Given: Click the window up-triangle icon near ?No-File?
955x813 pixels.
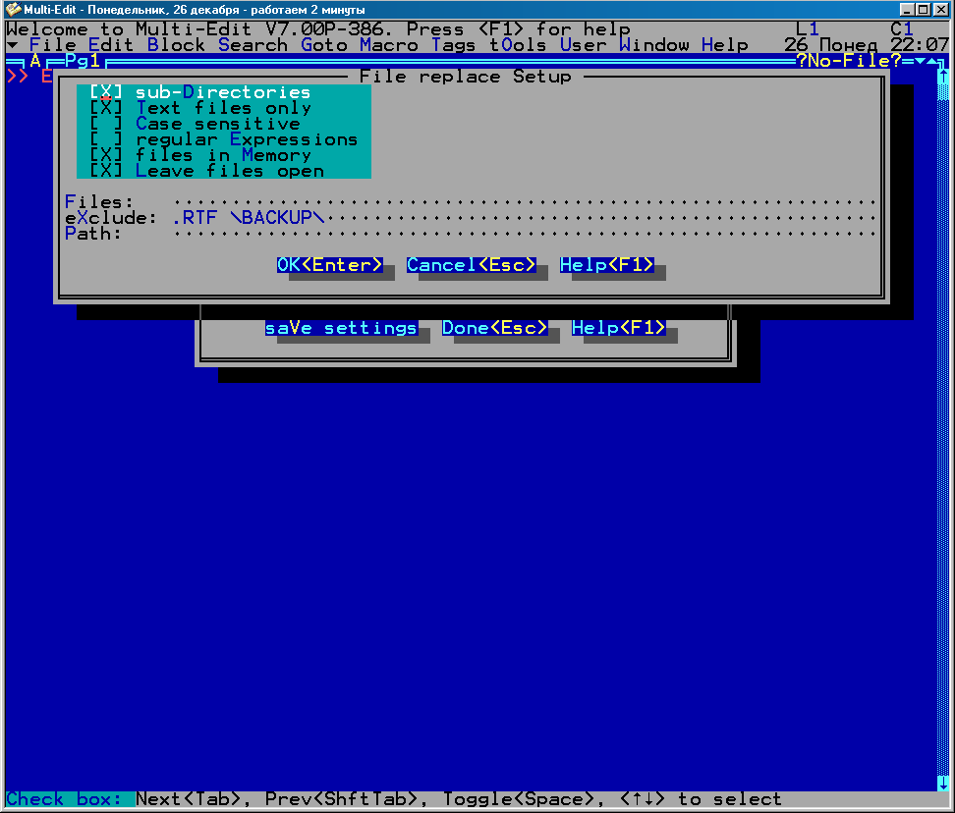Looking at the screenshot, I should [931, 61].
